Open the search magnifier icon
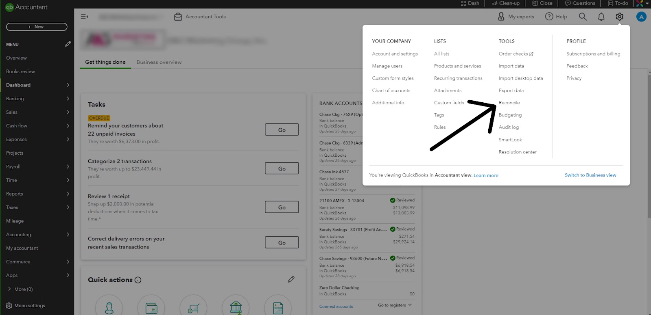This screenshot has width=651, height=315. pyautogui.click(x=583, y=17)
